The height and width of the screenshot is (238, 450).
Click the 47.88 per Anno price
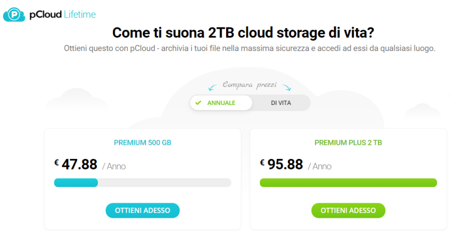click(80, 165)
